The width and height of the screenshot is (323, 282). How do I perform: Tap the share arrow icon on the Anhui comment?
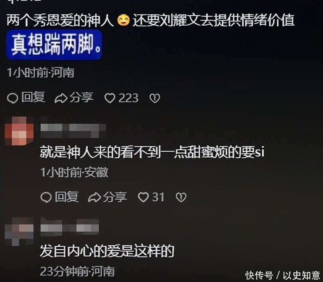95,197
